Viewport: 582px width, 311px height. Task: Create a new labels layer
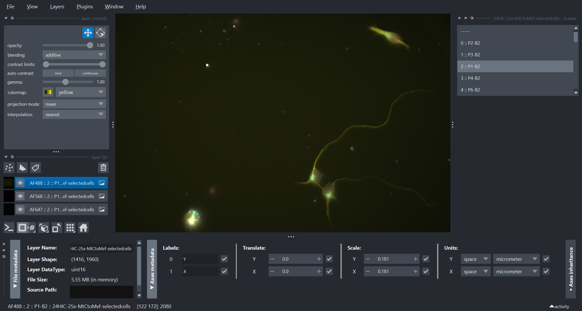tap(36, 168)
